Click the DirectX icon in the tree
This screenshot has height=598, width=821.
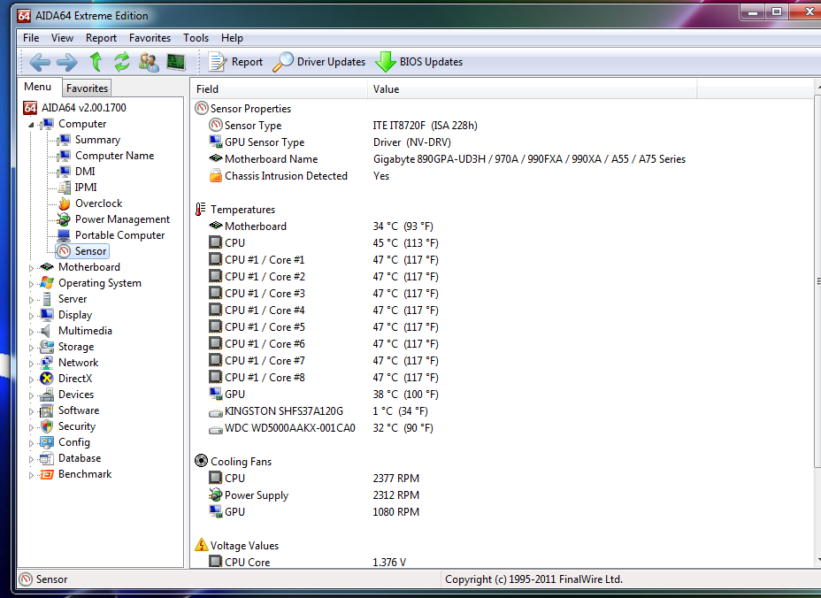[x=47, y=378]
